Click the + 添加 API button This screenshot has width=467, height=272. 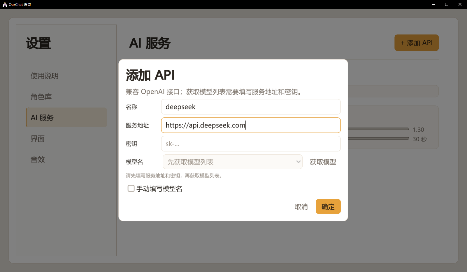pos(416,43)
